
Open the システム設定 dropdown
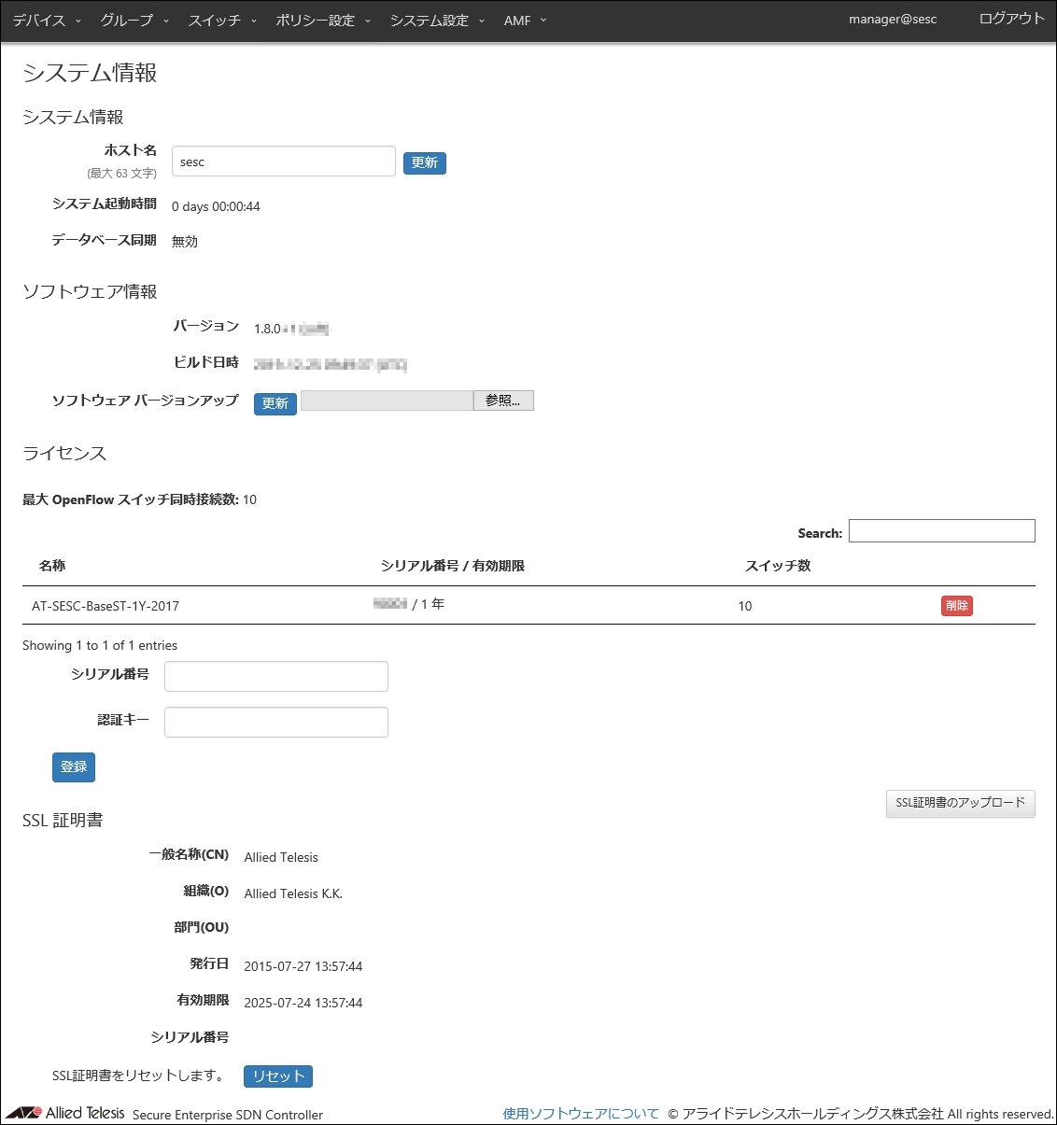coord(437,20)
